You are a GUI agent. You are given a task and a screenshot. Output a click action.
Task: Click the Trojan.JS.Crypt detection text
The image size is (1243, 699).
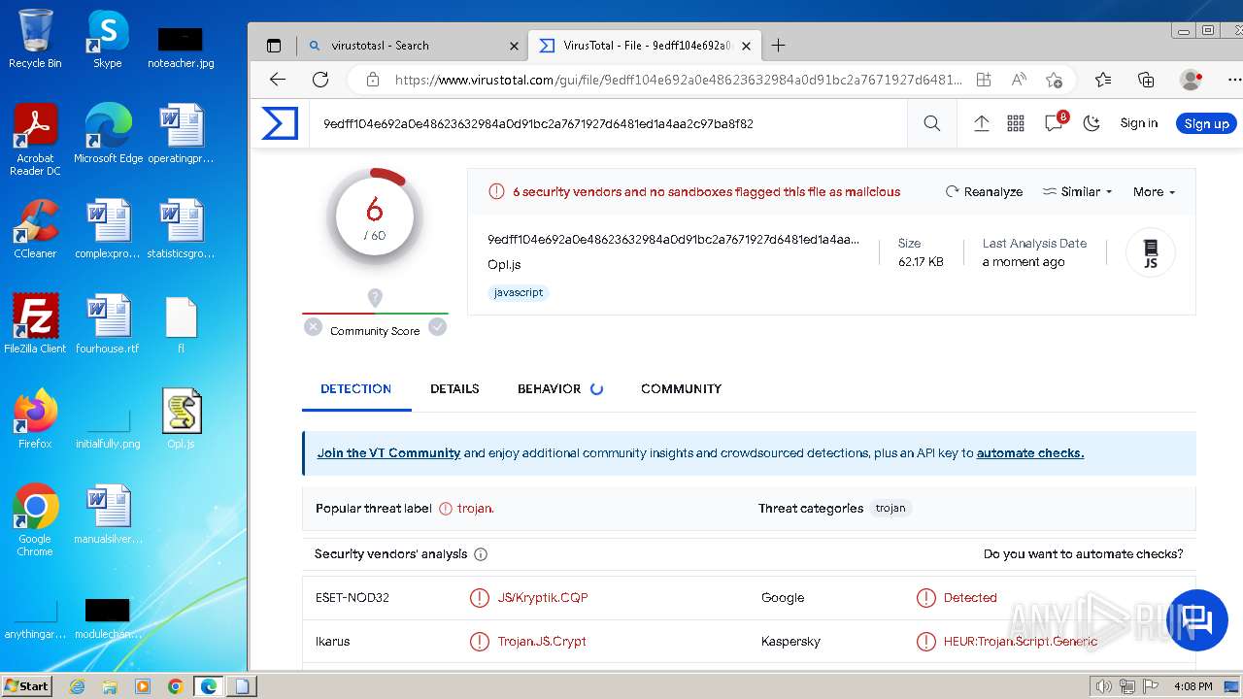pyautogui.click(x=542, y=642)
